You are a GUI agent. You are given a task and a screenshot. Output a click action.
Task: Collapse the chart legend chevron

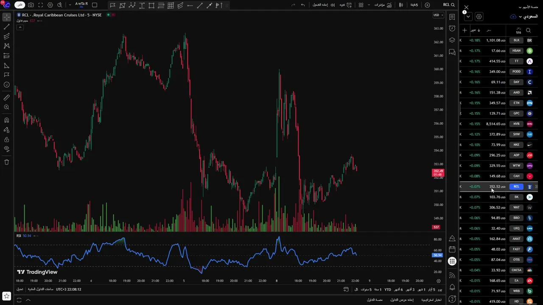[x=20, y=27]
